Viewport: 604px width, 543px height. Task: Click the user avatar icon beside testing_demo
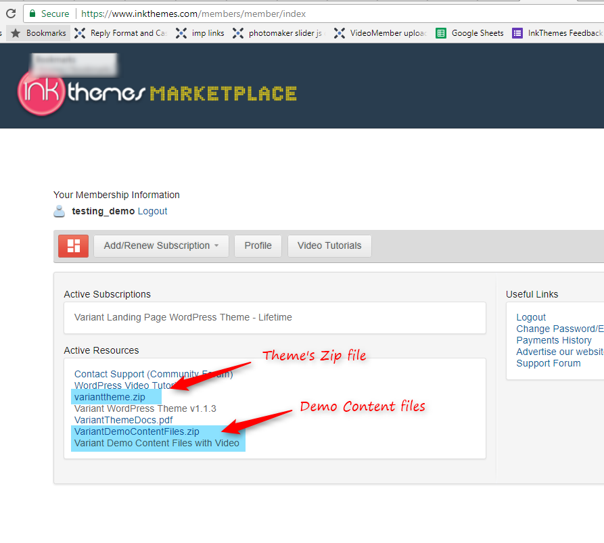pyautogui.click(x=59, y=212)
